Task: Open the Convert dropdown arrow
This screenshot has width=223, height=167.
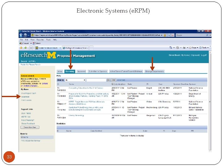Action: [x=31, y=44]
